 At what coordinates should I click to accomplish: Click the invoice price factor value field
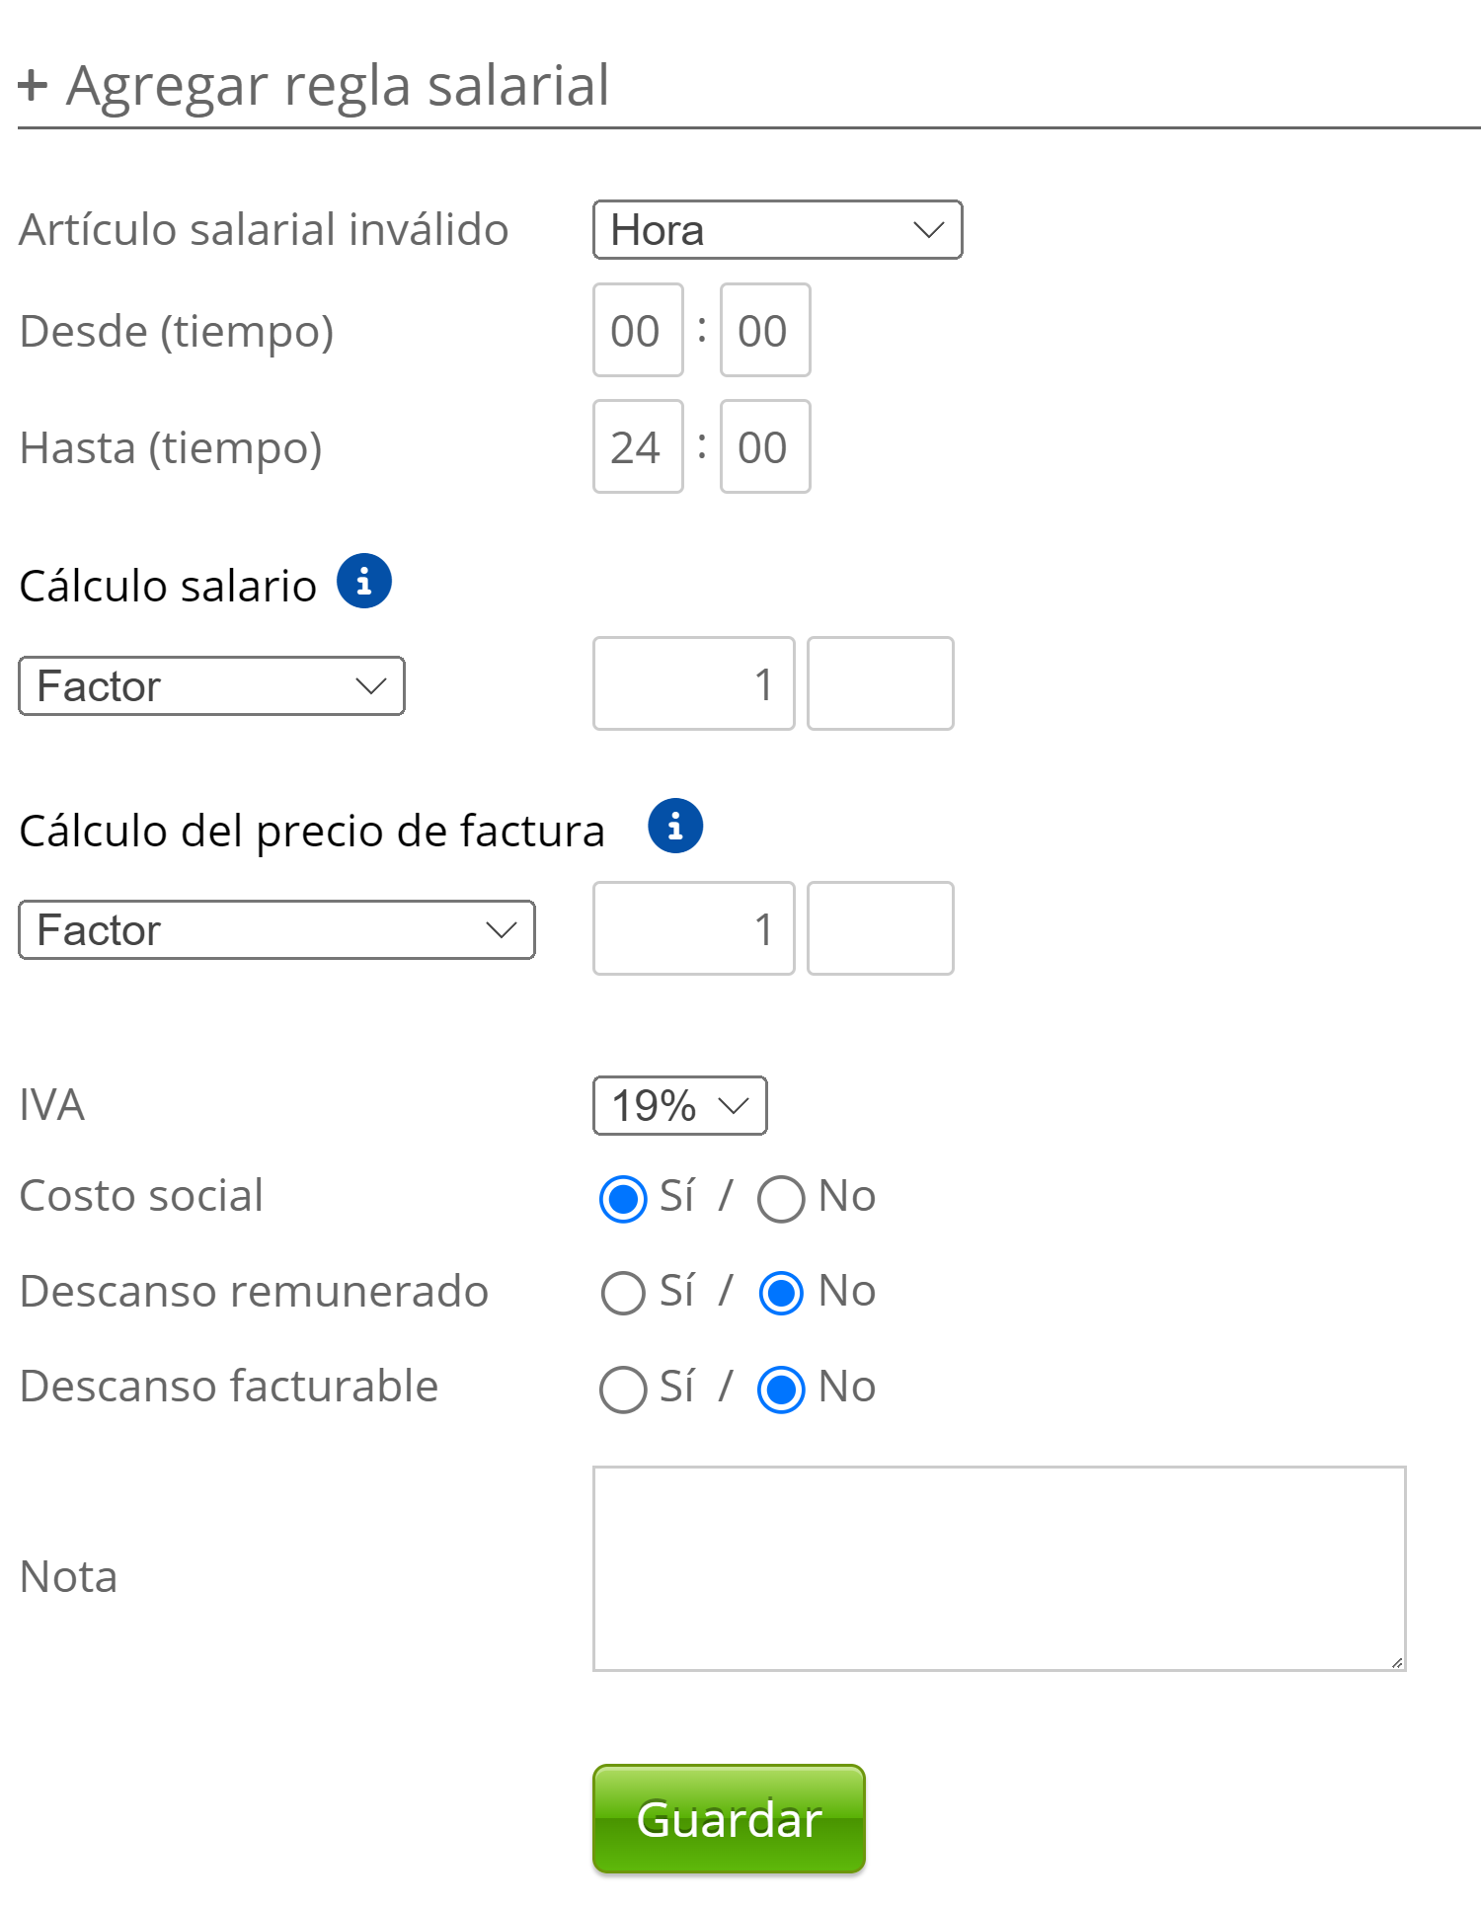[x=693, y=928]
